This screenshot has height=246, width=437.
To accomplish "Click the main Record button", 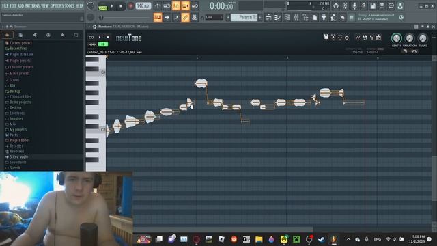I will click(x=130, y=6).
